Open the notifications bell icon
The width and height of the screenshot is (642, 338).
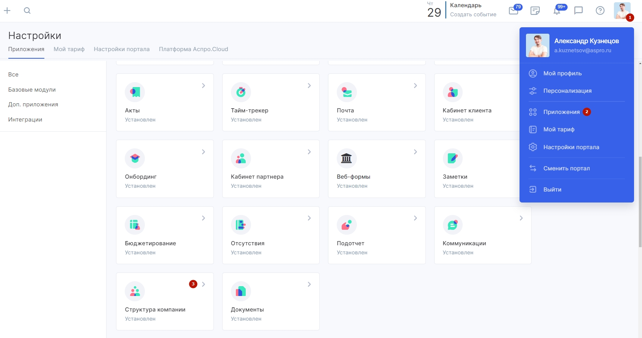click(557, 10)
